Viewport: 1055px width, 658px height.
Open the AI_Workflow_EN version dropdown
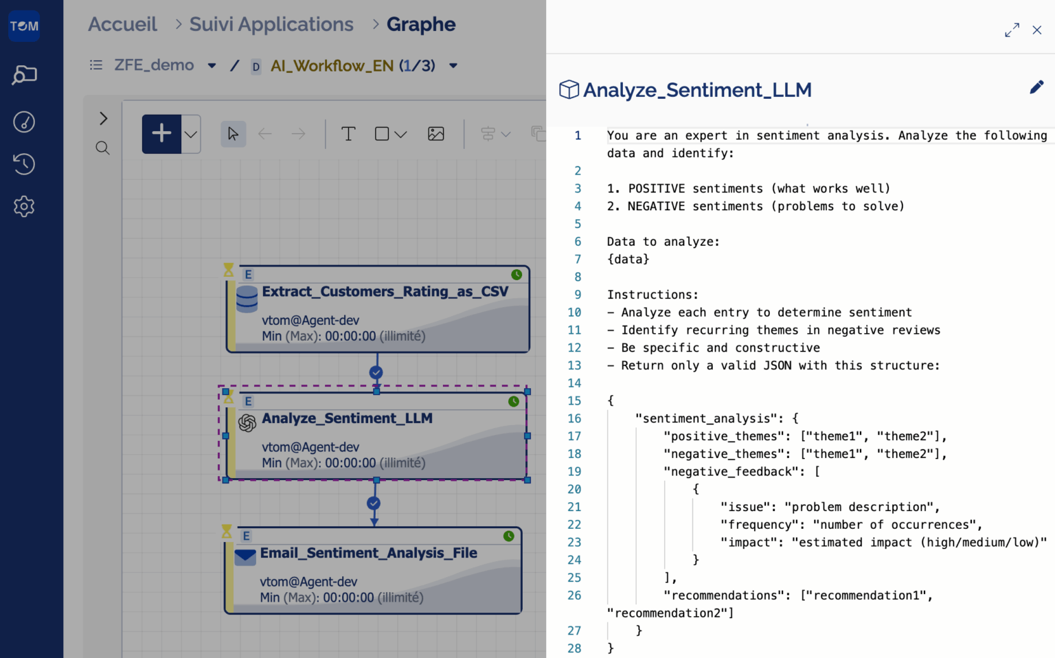[x=453, y=65]
